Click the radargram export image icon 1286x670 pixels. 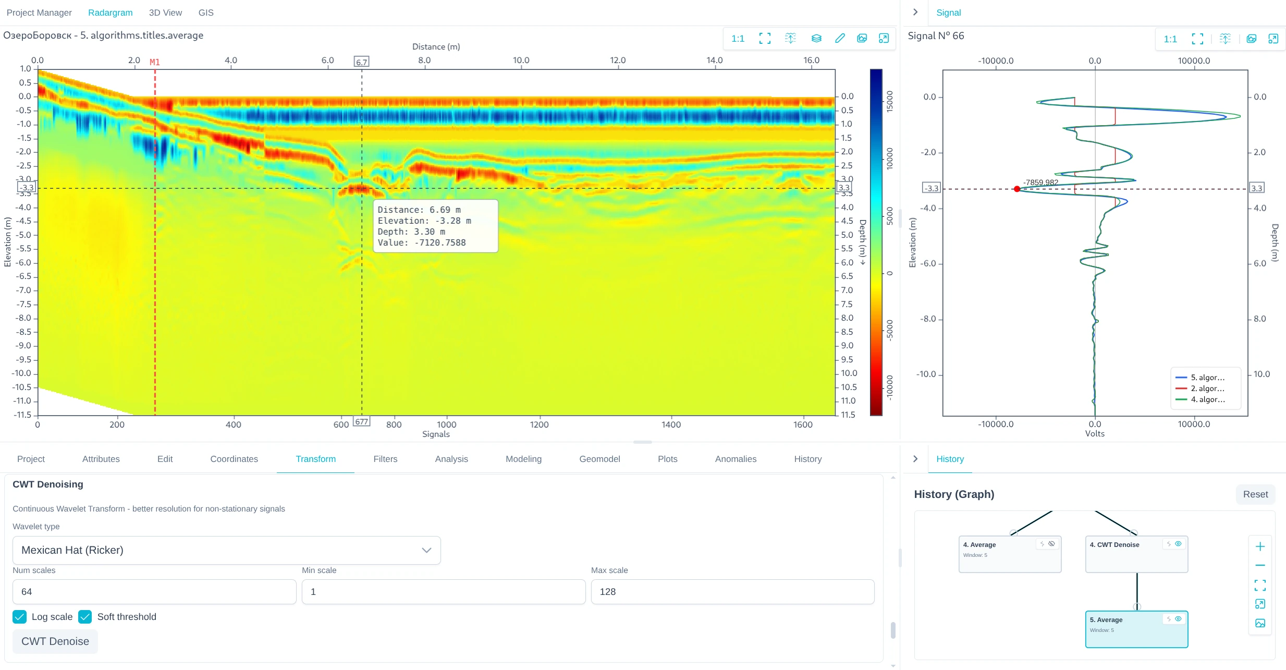(x=862, y=39)
